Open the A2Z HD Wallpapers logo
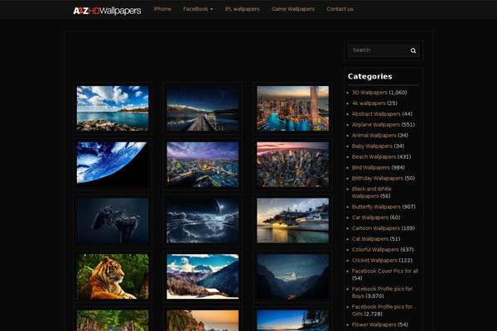 pos(107,11)
